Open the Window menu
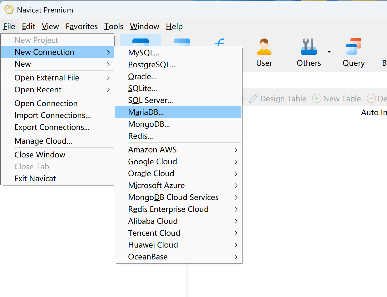Screen dimensions: 387x297 [145, 27]
